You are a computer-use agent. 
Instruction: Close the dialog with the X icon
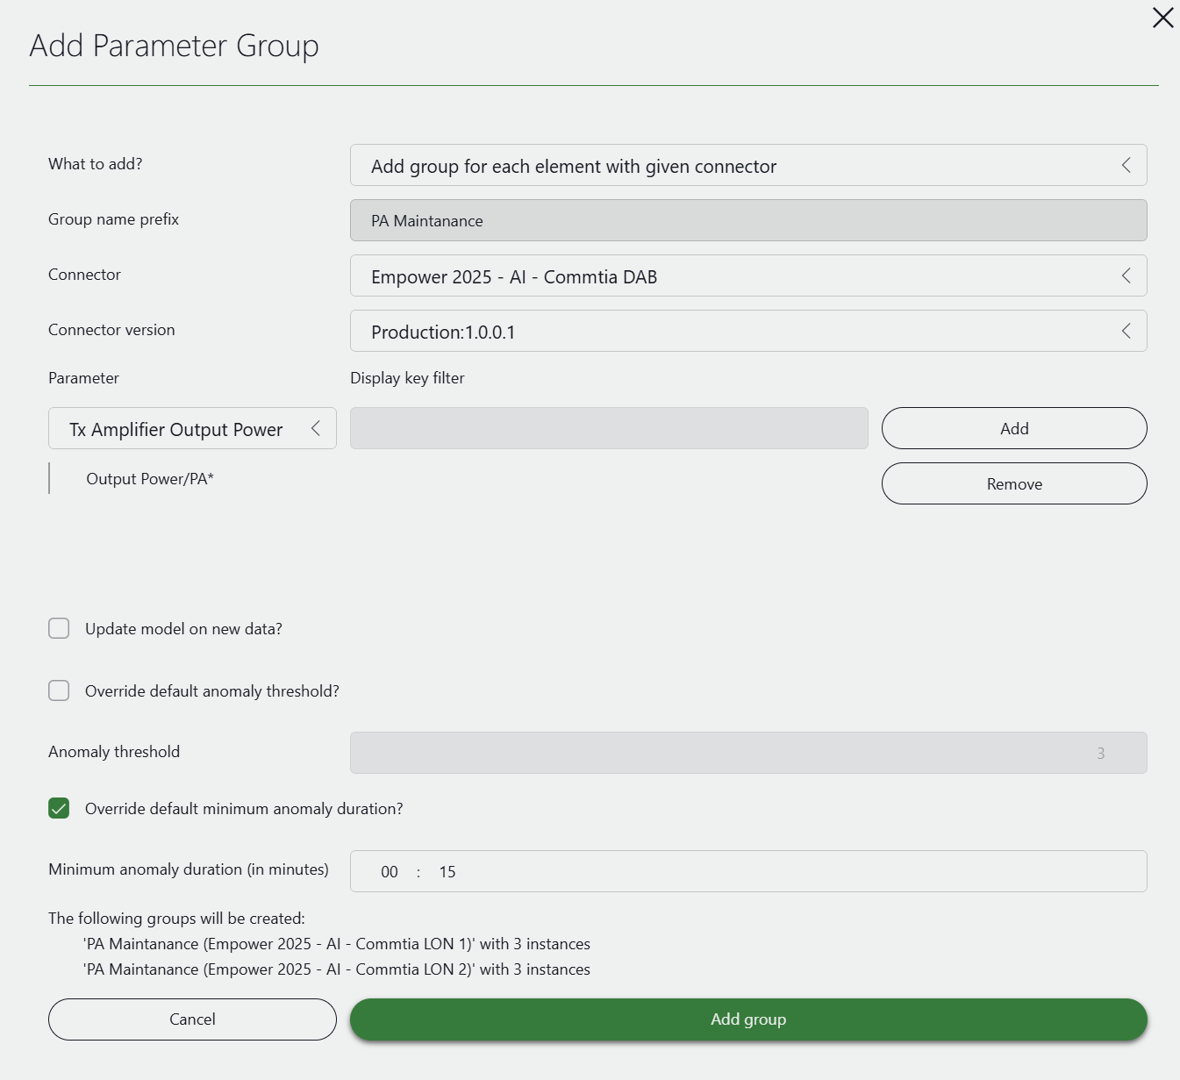1162,18
